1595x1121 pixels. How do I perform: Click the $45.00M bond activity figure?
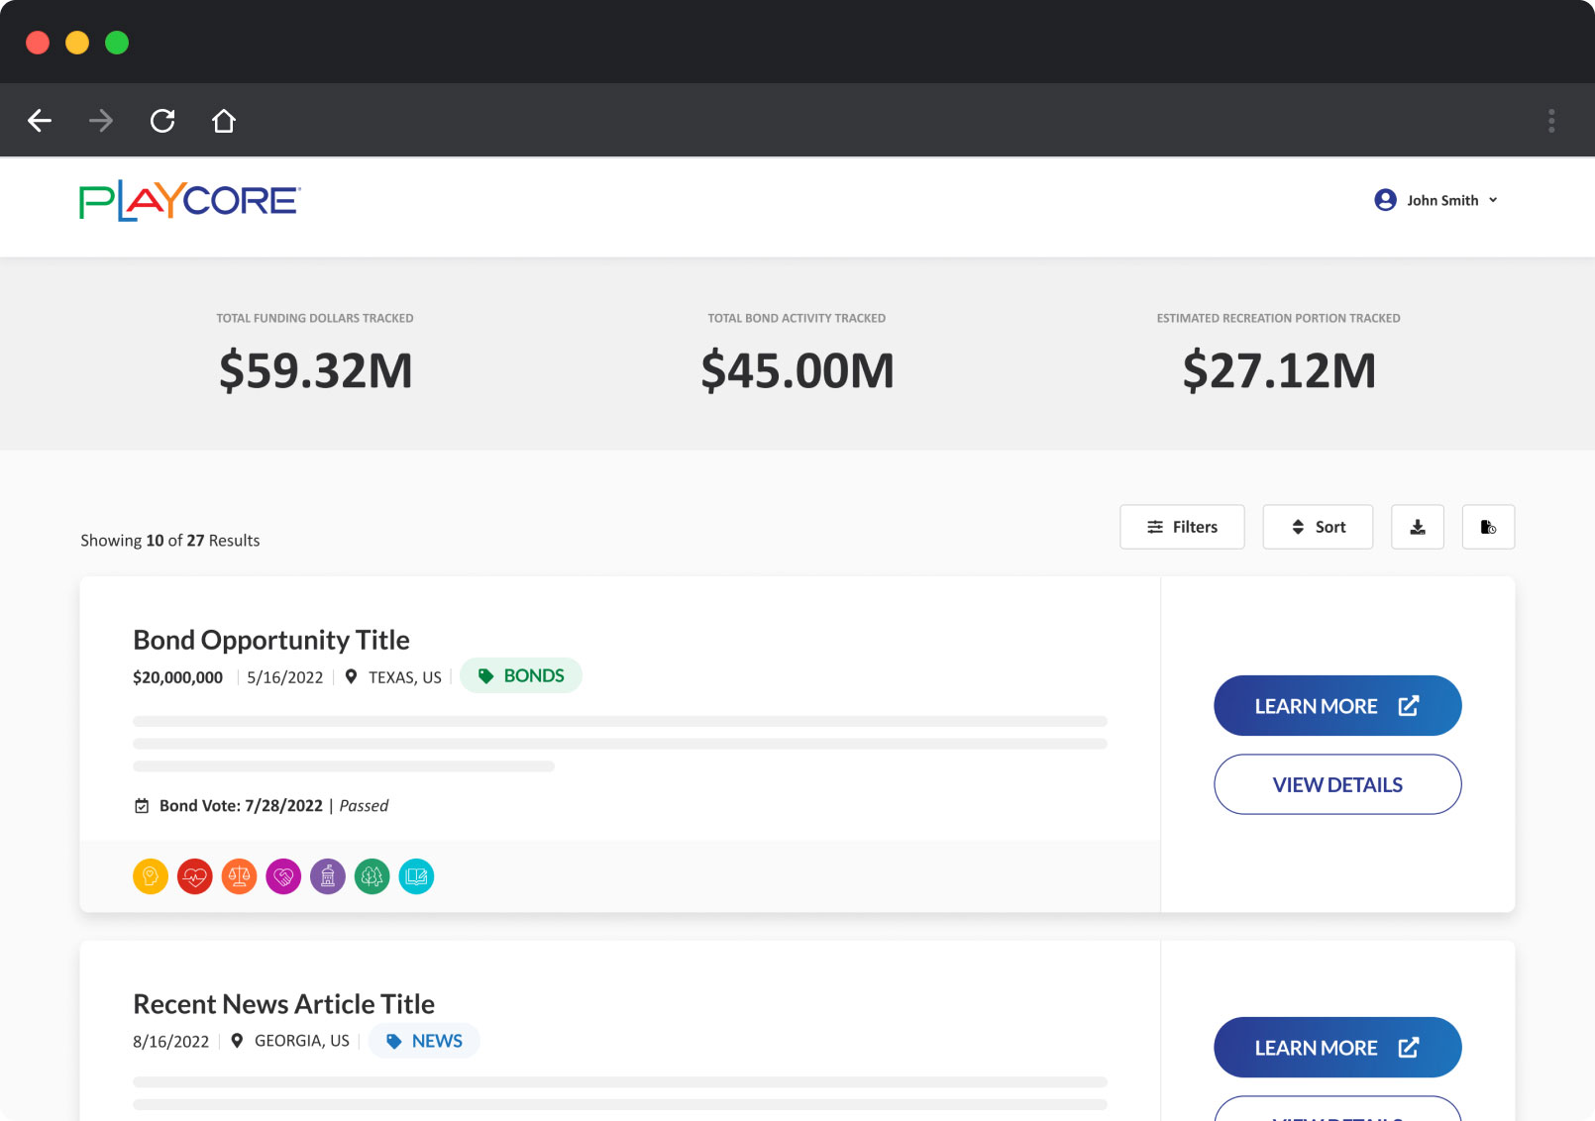tap(797, 370)
